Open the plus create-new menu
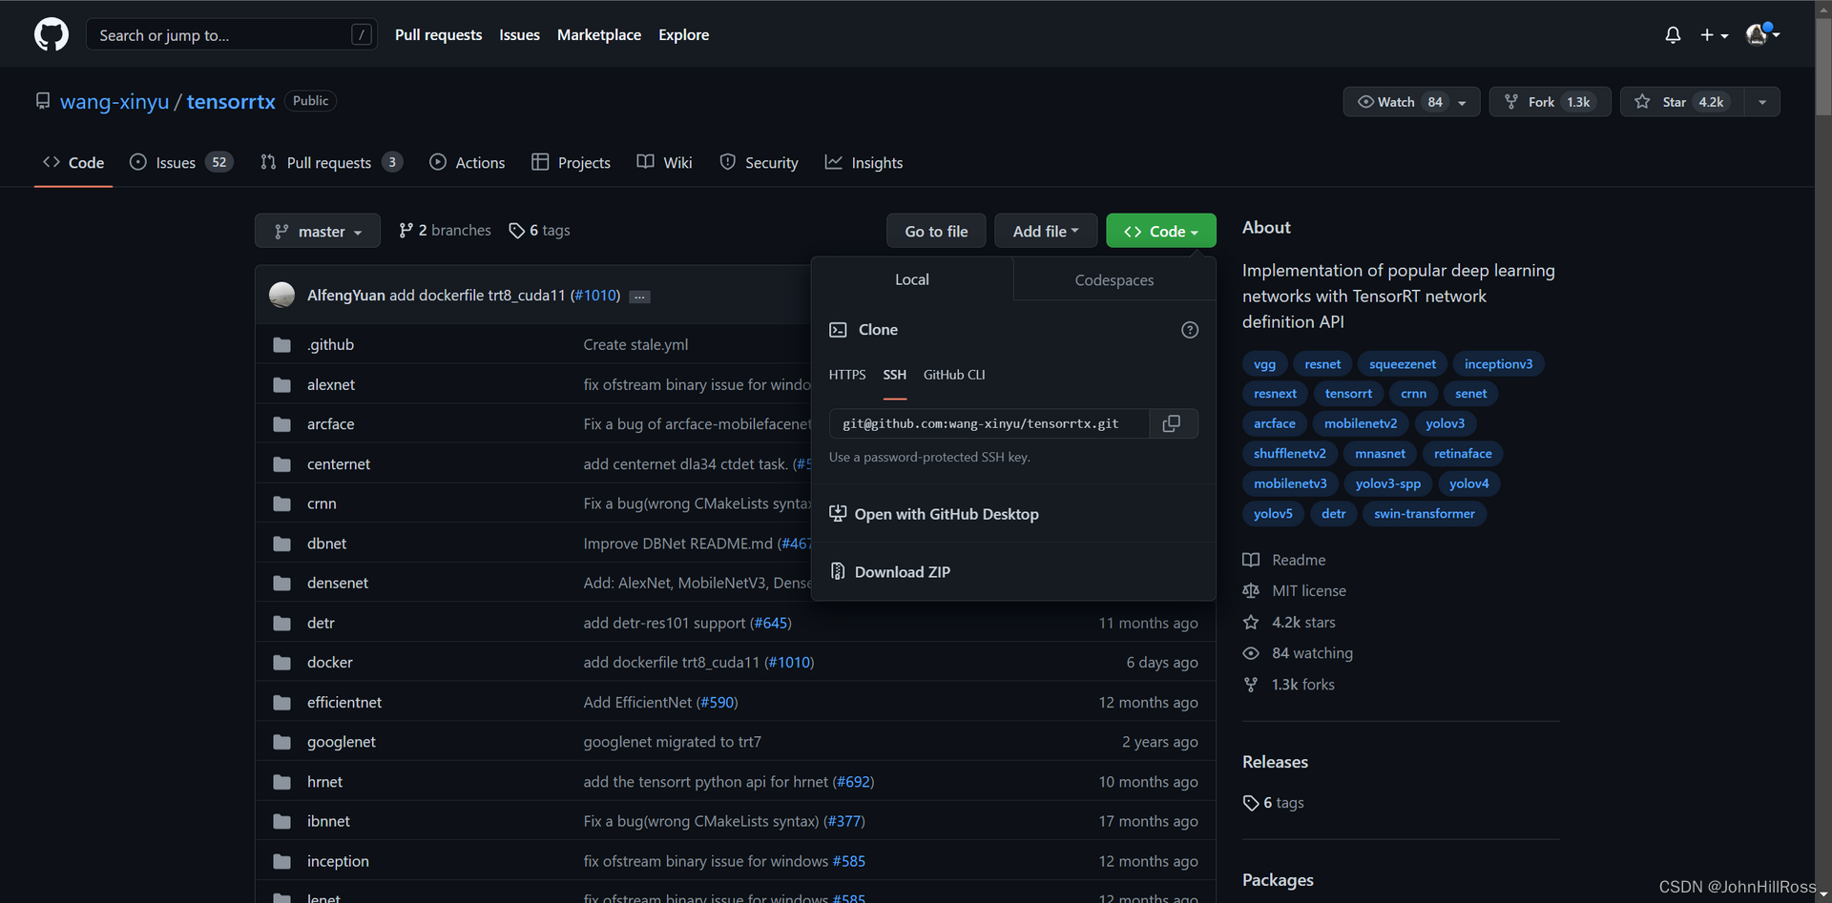Image resolution: width=1832 pixels, height=903 pixels. pos(1714,34)
